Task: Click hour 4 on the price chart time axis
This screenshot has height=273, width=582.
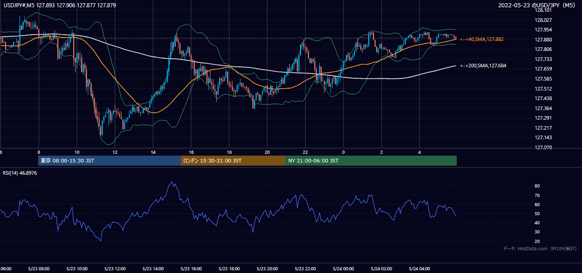Action: [x=419, y=152]
